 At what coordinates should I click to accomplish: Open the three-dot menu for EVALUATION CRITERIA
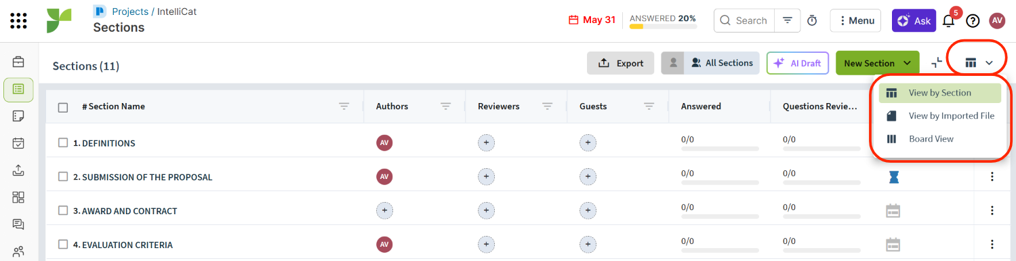[992, 244]
